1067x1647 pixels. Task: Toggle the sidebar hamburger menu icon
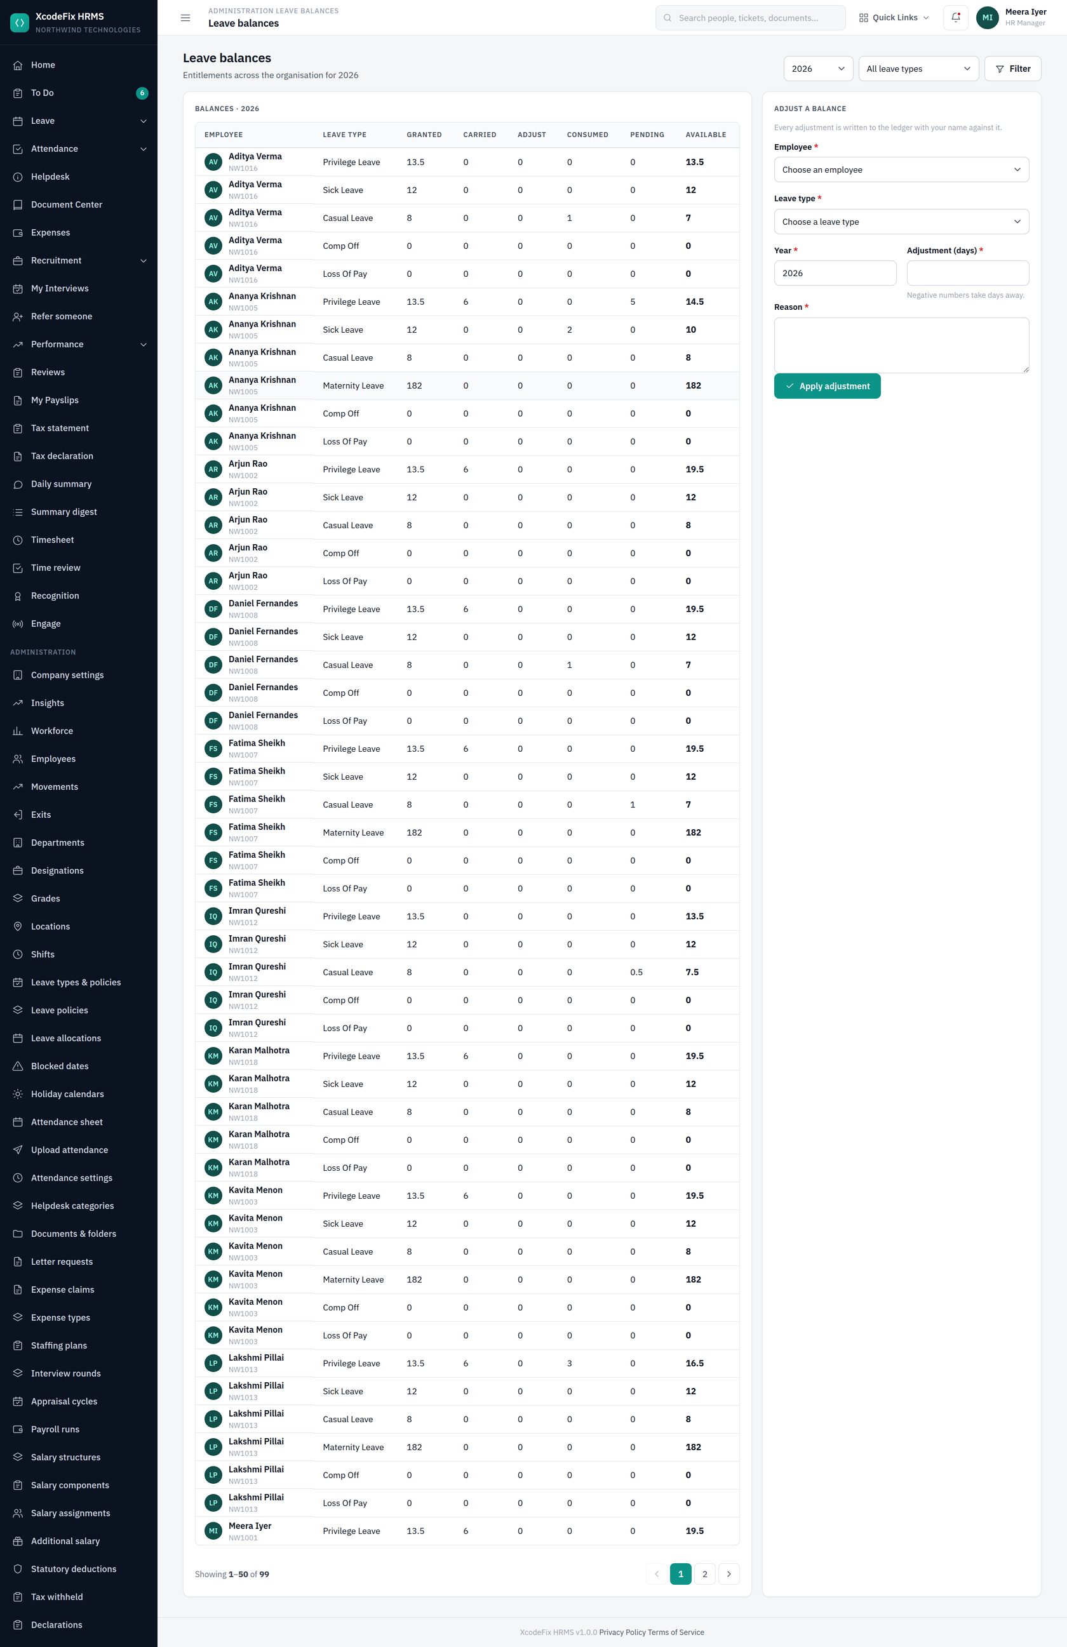pos(185,18)
